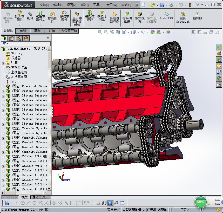Select the 配合 (Mate) tool

30,16
